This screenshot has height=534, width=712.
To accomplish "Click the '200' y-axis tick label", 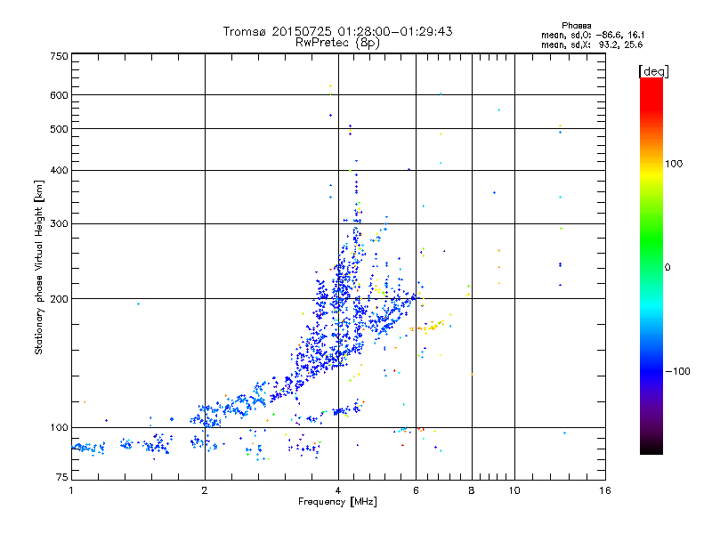I will coord(60,299).
